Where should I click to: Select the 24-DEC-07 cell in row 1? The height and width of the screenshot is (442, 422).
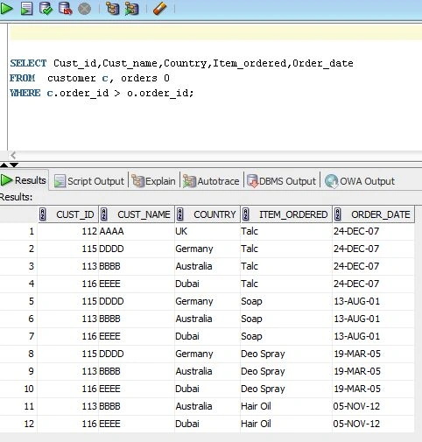click(x=373, y=231)
